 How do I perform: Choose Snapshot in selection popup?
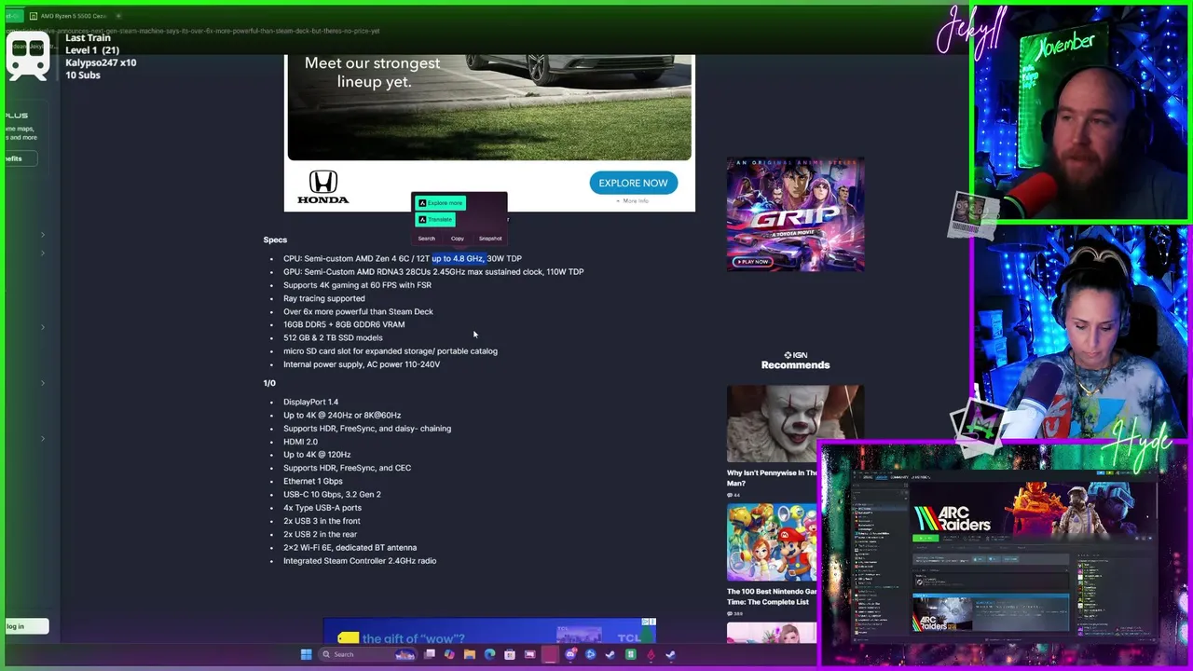tap(490, 239)
